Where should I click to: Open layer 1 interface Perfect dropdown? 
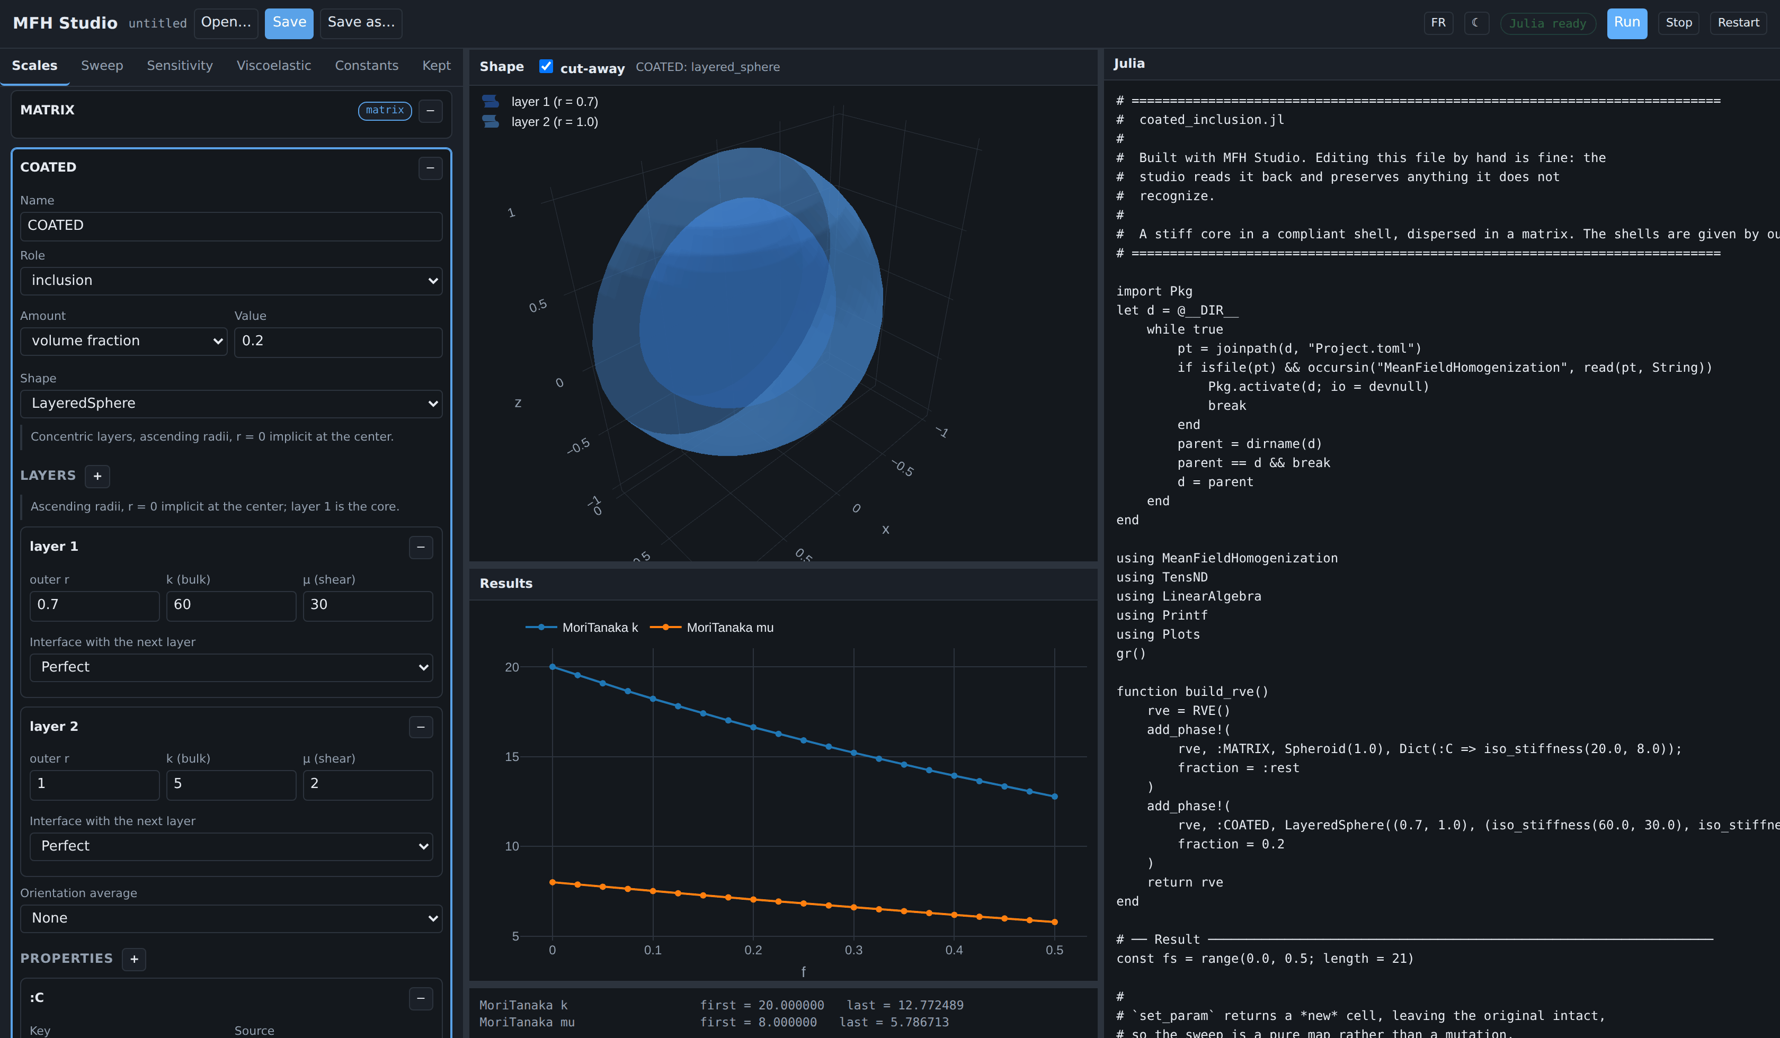pos(232,667)
